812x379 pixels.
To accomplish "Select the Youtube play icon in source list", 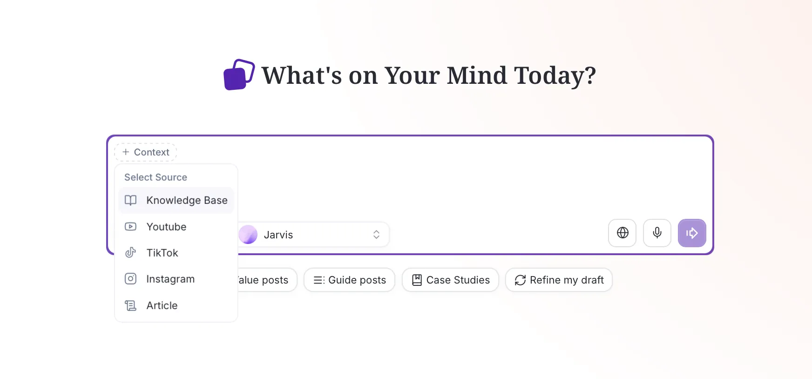I will [x=130, y=227].
